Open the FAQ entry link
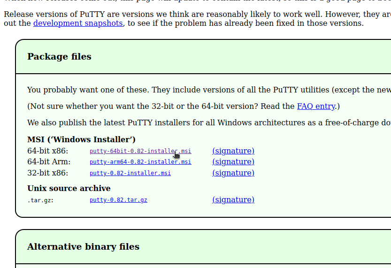This screenshot has width=391, height=268. point(316,106)
